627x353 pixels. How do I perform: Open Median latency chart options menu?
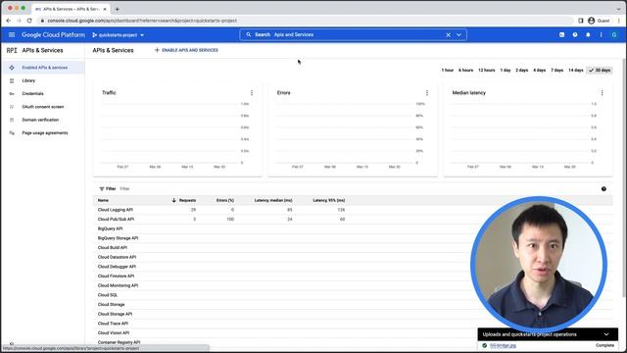(x=603, y=93)
